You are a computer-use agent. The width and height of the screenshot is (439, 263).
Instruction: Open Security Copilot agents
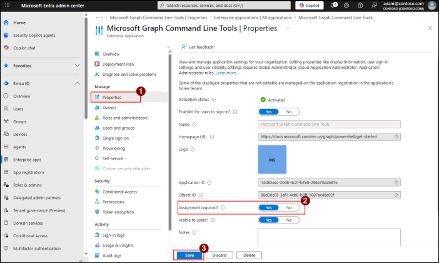34,35
